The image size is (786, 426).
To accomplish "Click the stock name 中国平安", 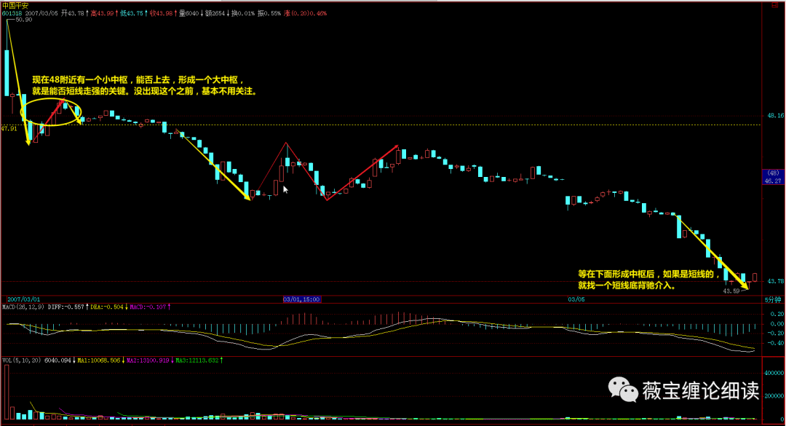I will pyautogui.click(x=15, y=6).
